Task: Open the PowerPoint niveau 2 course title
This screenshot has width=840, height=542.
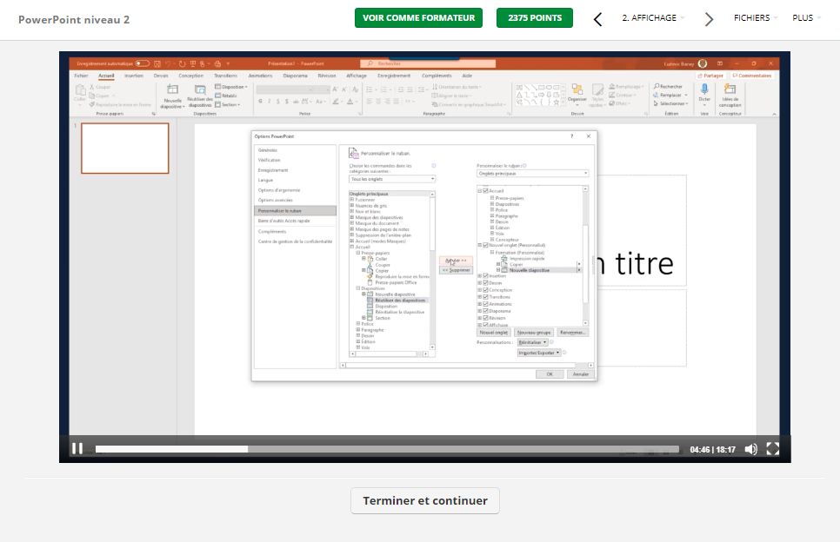Action: [x=74, y=20]
